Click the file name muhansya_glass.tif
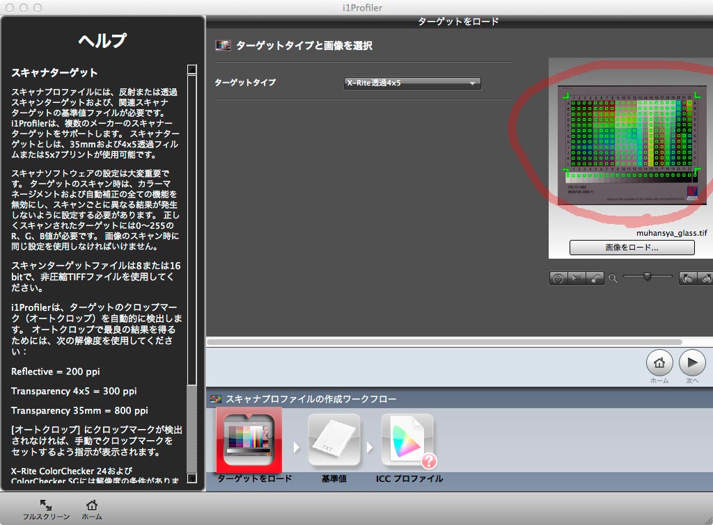 [x=672, y=233]
